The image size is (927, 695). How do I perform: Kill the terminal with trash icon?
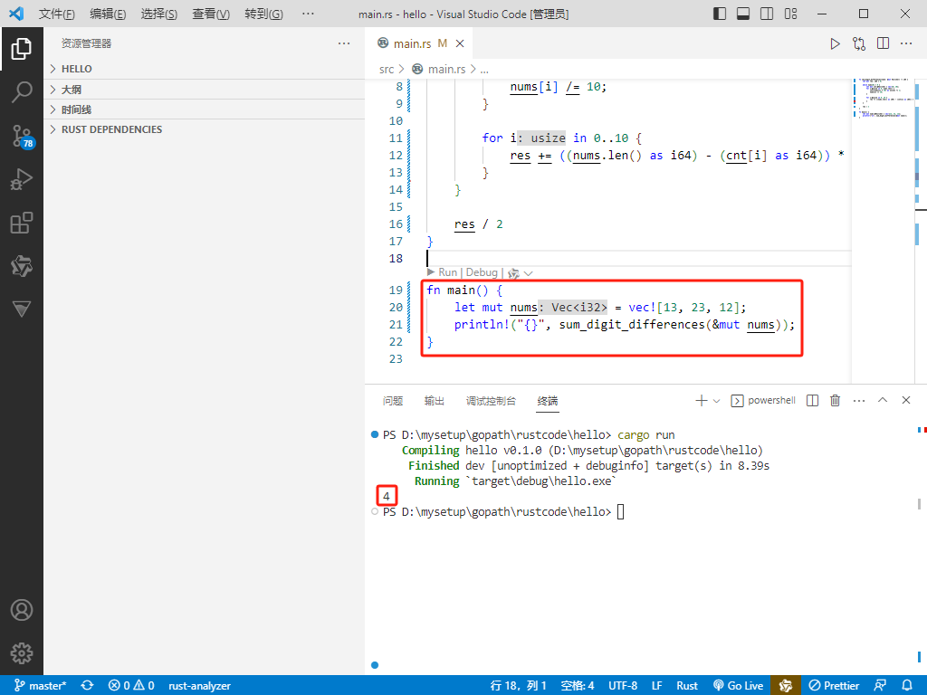836,400
